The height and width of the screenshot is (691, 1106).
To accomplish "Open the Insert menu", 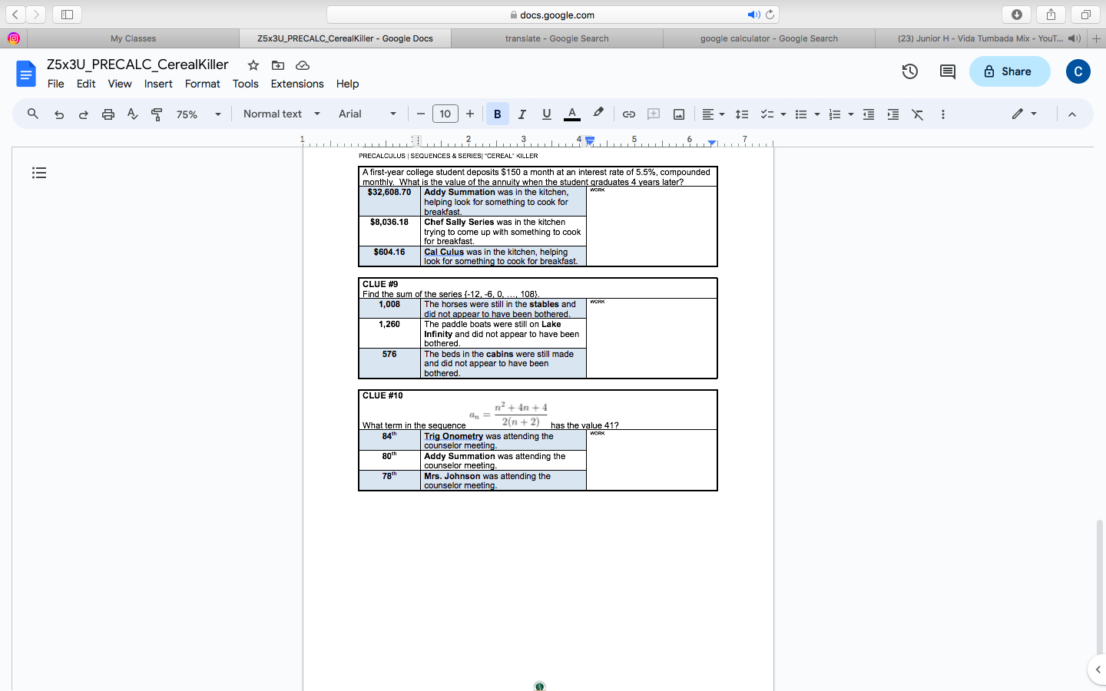I will tap(158, 84).
